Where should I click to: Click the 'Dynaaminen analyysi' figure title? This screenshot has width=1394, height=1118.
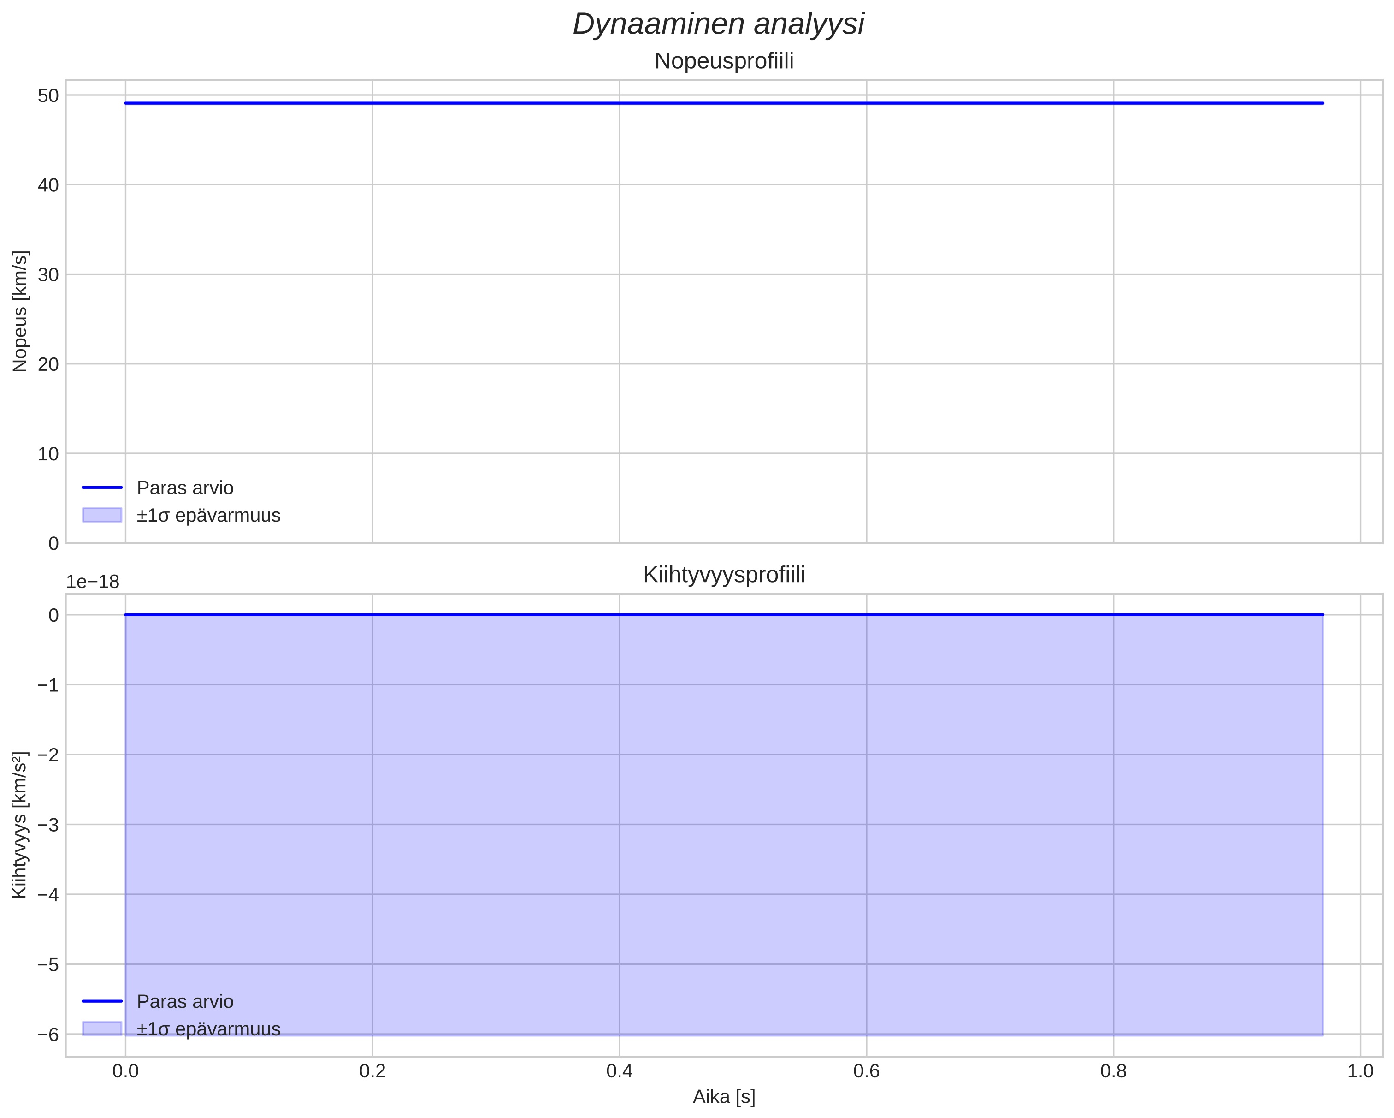coord(718,24)
